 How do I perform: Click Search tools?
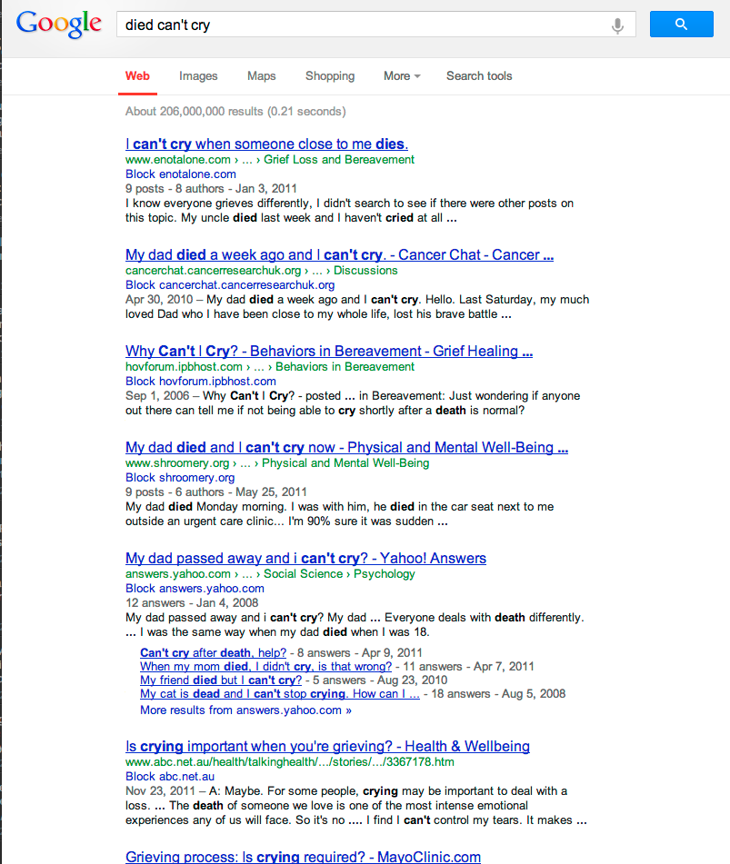pyautogui.click(x=479, y=76)
